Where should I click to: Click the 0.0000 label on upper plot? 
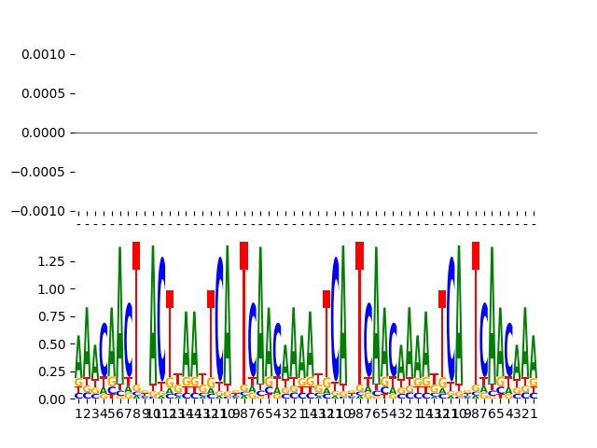click(43, 133)
